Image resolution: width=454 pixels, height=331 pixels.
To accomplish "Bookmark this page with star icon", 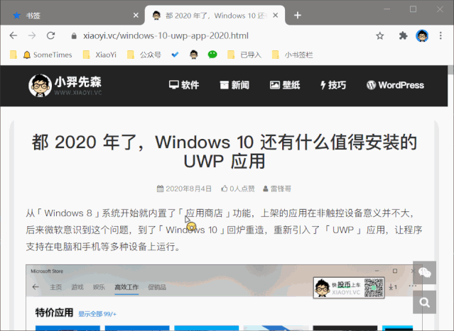I will (x=379, y=36).
